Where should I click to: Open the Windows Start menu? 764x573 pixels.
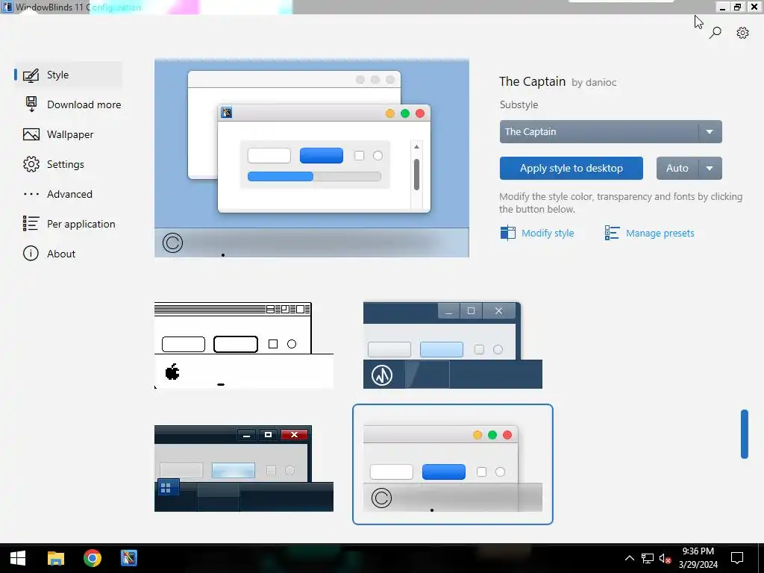[x=18, y=558]
